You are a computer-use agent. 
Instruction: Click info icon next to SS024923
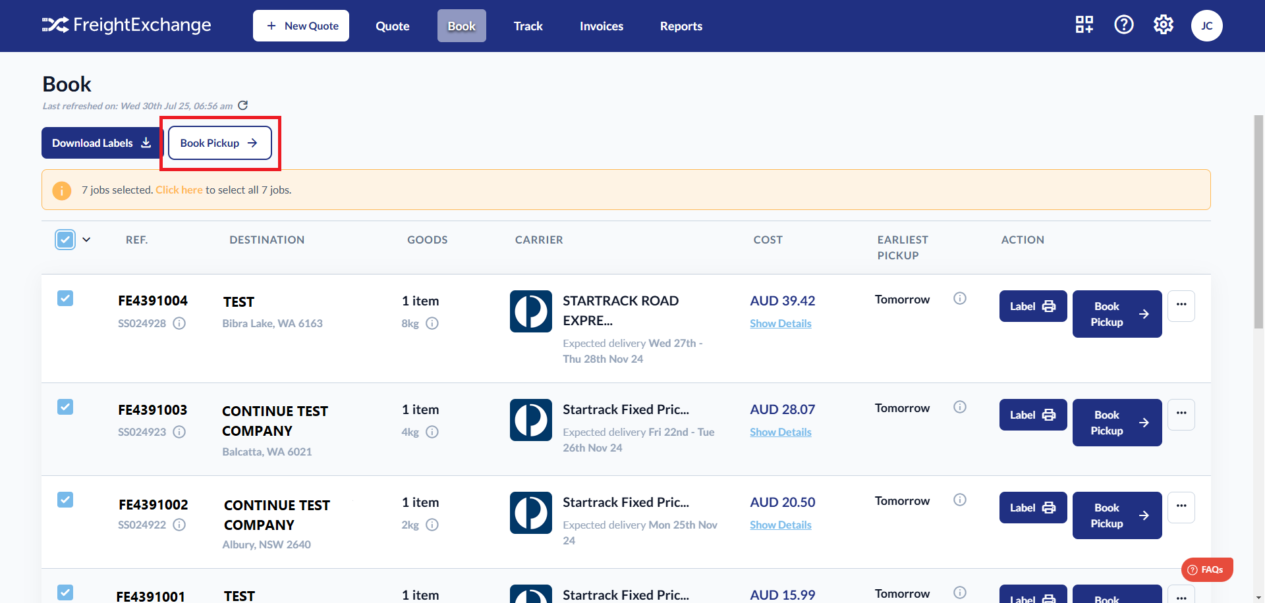(x=179, y=432)
